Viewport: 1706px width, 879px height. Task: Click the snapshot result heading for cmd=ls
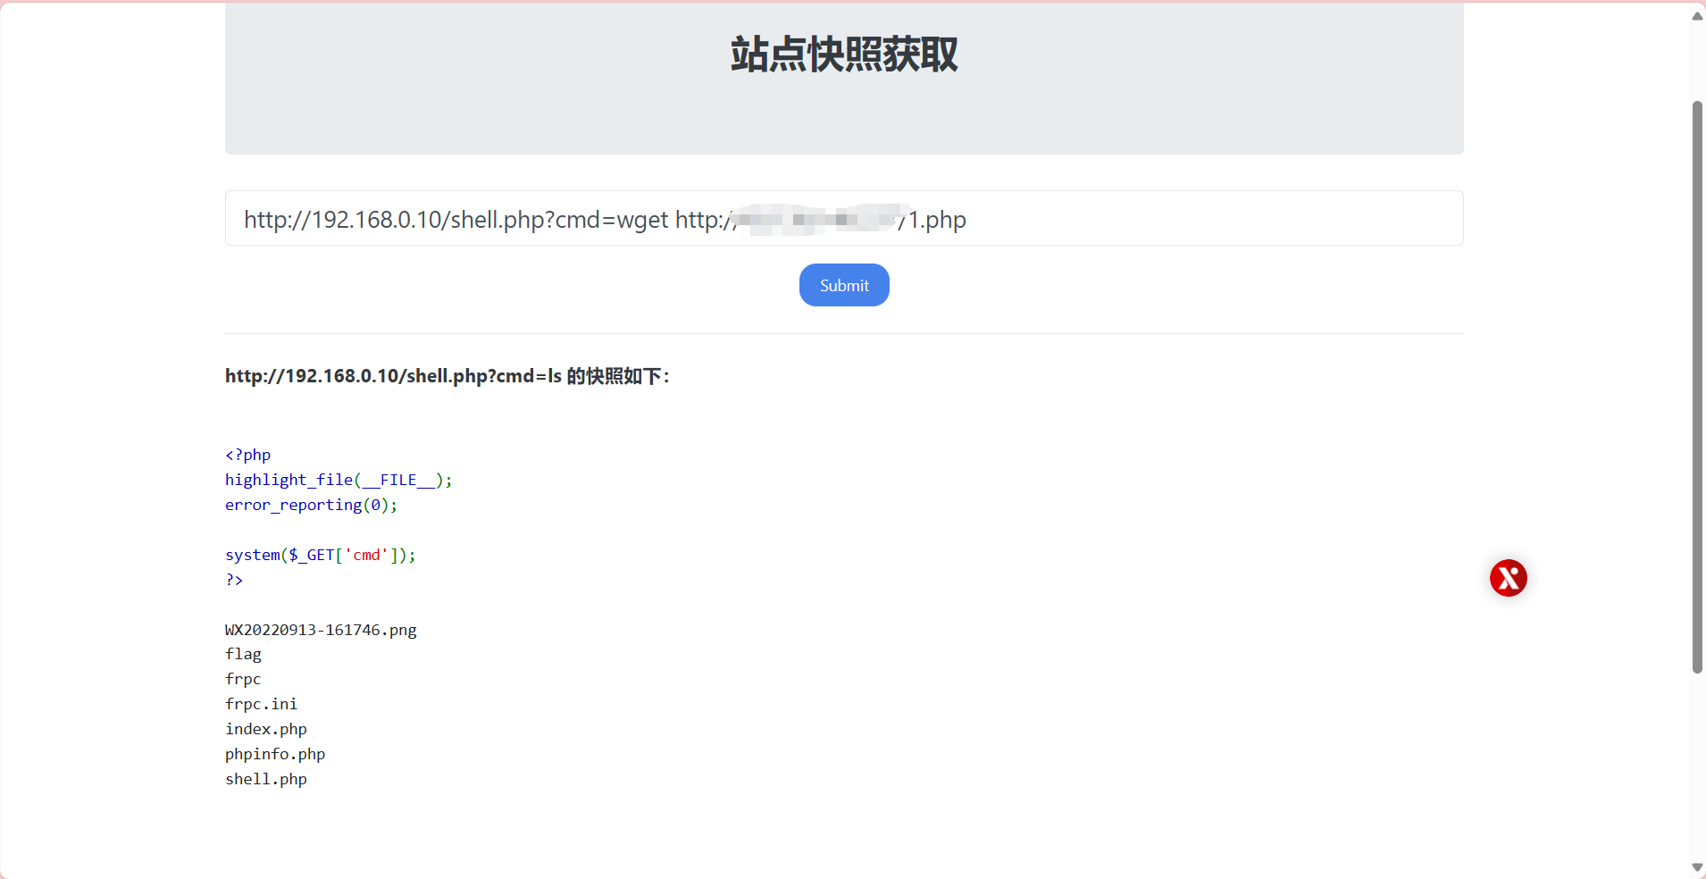tap(447, 376)
